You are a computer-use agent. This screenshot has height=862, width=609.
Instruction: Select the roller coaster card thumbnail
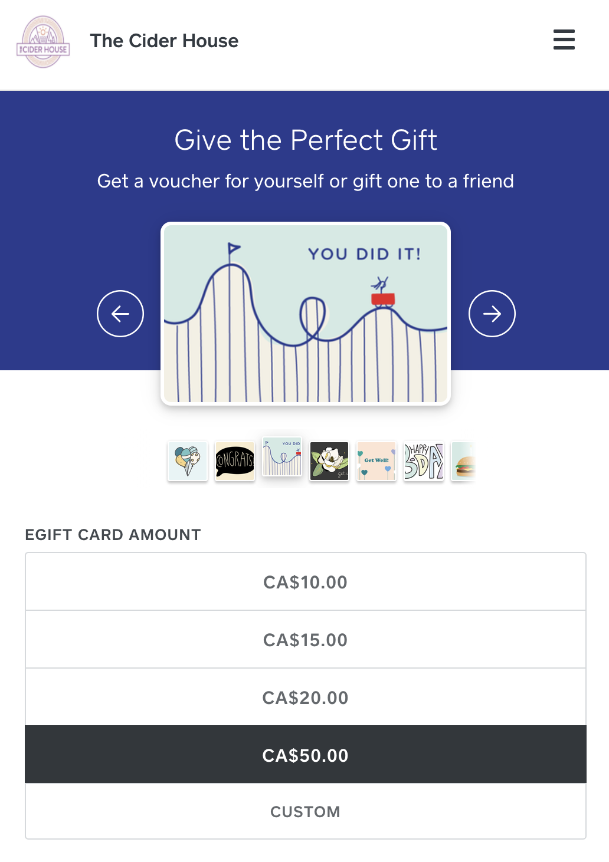[282, 458]
